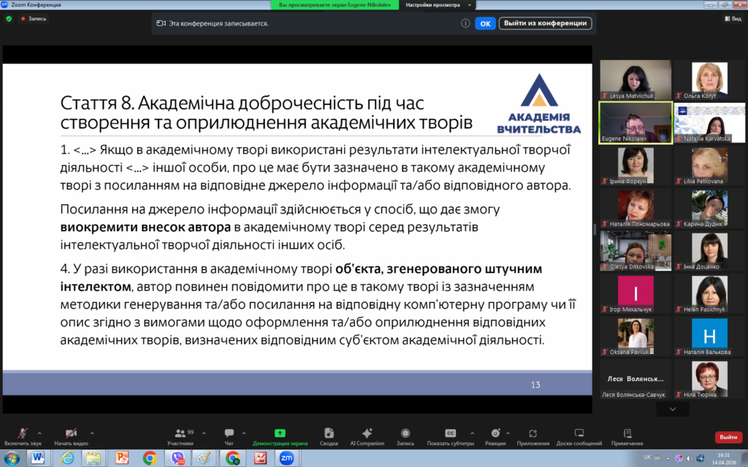The width and height of the screenshot is (748, 467).
Task: Unmute microphone with Включить звук
Action: (23, 433)
